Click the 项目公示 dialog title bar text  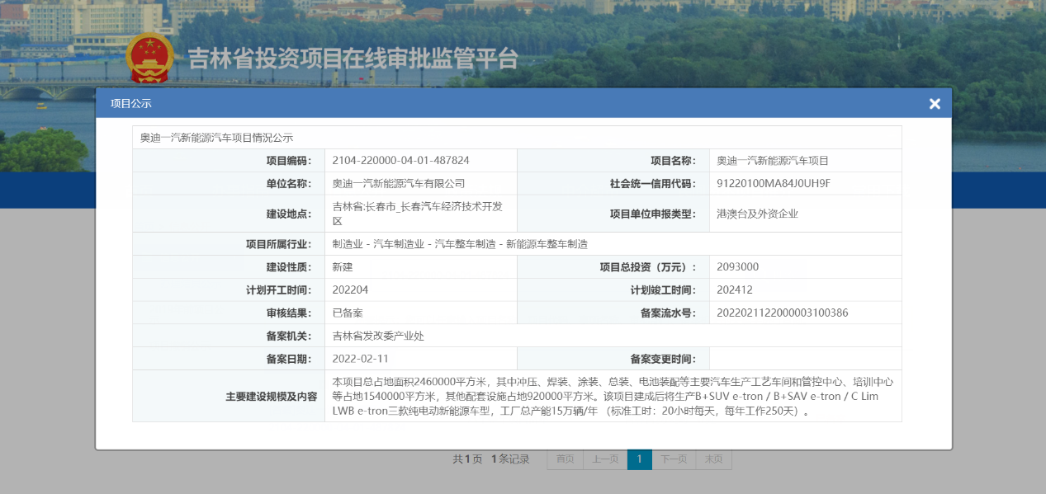131,104
